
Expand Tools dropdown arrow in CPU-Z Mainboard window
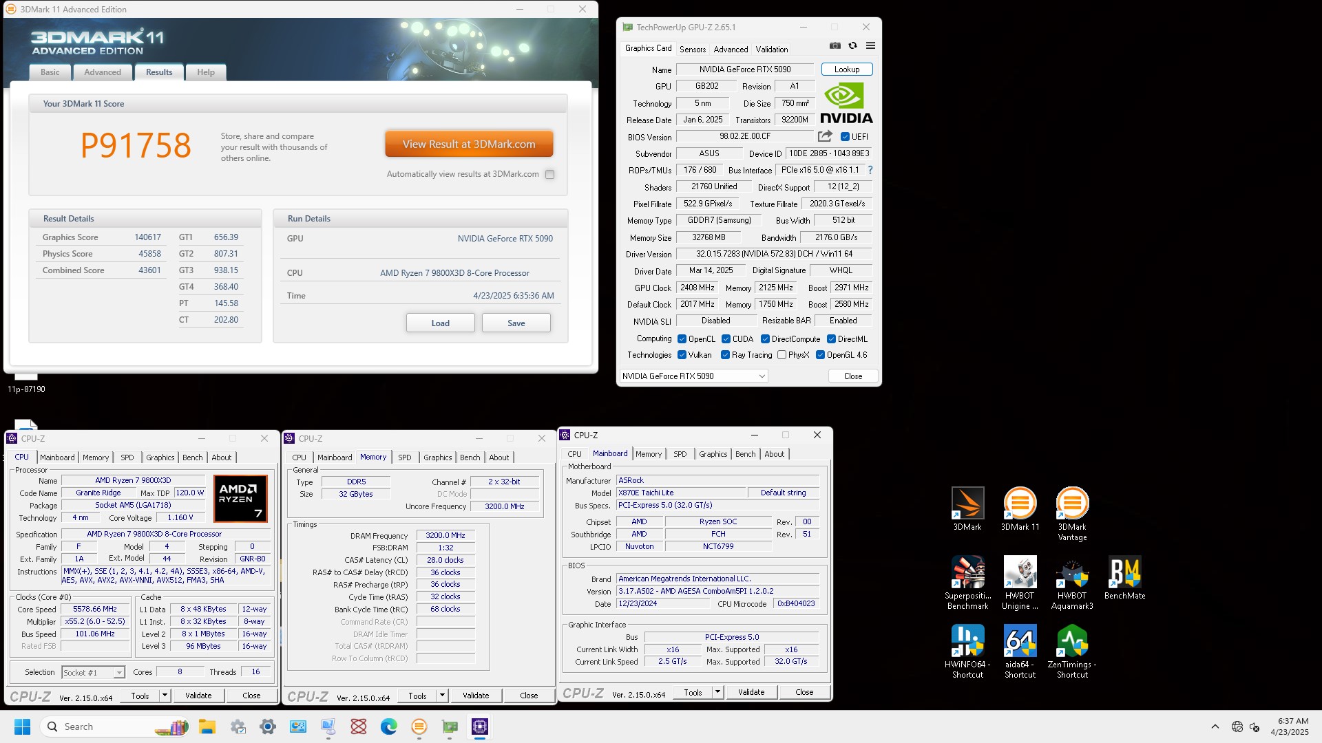coord(717,692)
